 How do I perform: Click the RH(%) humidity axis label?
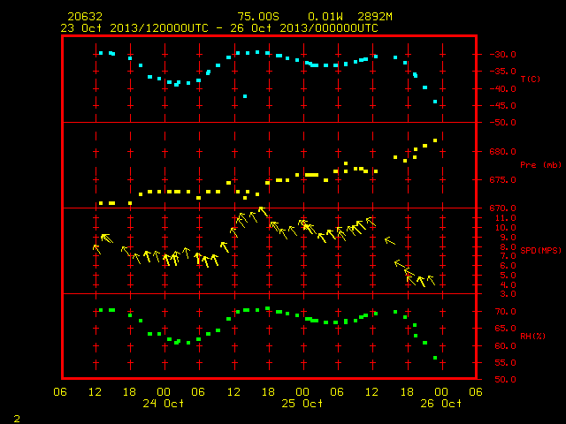pyautogui.click(x=532, y=336)
